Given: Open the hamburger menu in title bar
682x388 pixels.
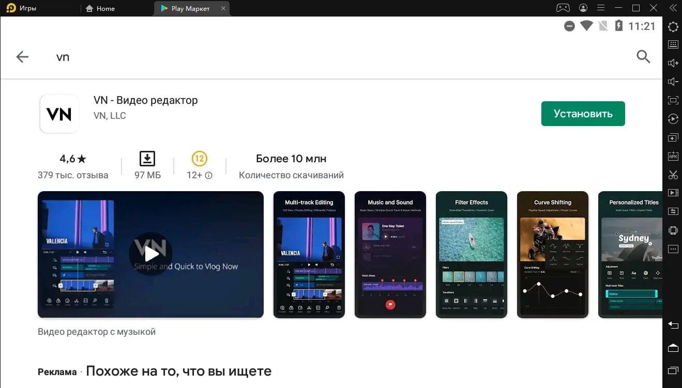Looking at the screenshot, I should (600, 8).
